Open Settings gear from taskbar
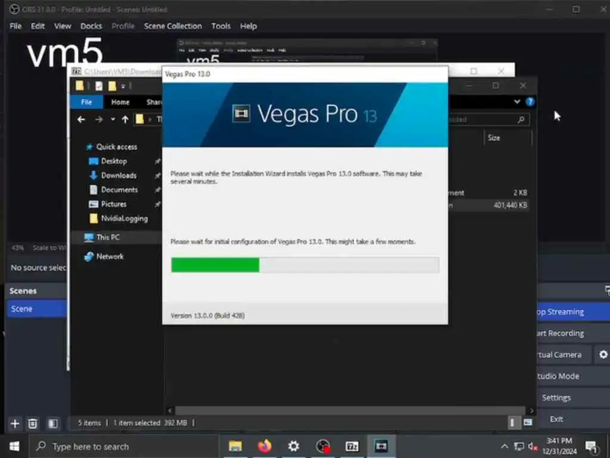Image resolution: width=610 pixels, height=458 pixels. coord(294,446)
